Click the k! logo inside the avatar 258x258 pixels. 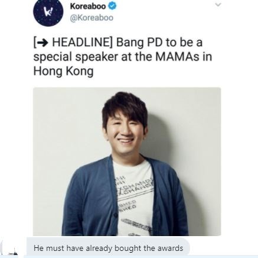point(48,11)
